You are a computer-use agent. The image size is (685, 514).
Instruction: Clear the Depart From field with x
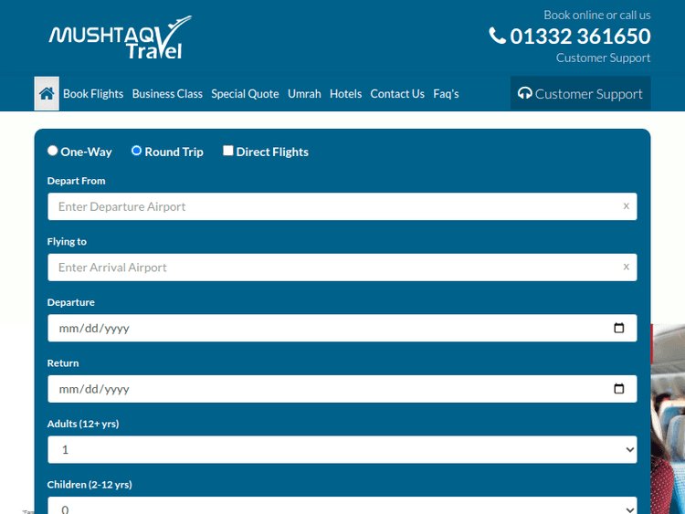pyautogui.click(x=626, y=206)
